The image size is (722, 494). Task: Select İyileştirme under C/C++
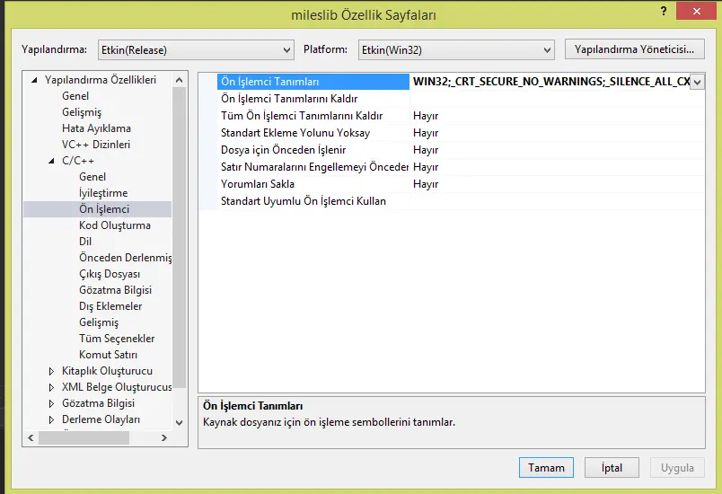tap(103, 193)
